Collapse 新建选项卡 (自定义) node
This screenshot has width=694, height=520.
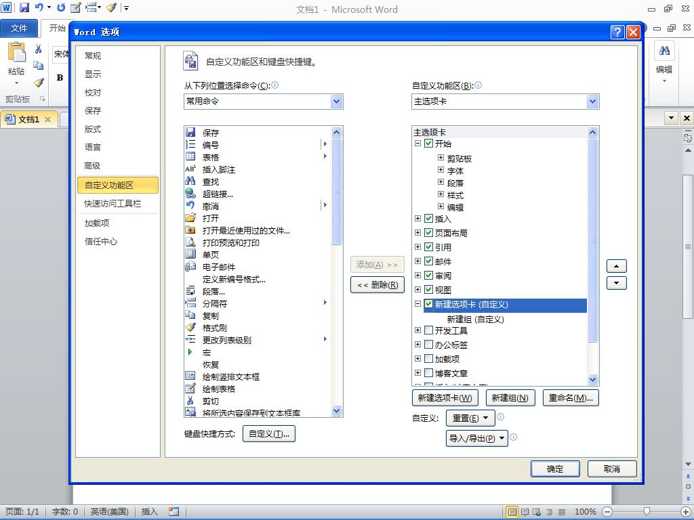tap(417, 304)
